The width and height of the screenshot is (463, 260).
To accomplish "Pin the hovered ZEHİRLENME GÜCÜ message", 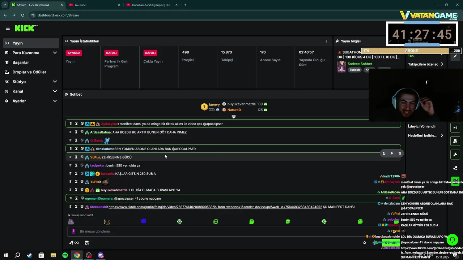I will [392, 153].
